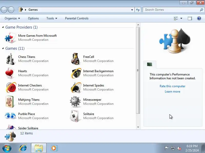This screenshot has width=205, height=153.
Task: Click the Learn more link
Action: coord(172,92)
